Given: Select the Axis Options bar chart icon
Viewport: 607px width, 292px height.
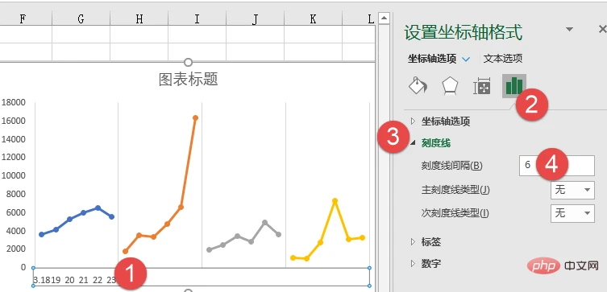Looking at the screenshot, I should point(514,86).
